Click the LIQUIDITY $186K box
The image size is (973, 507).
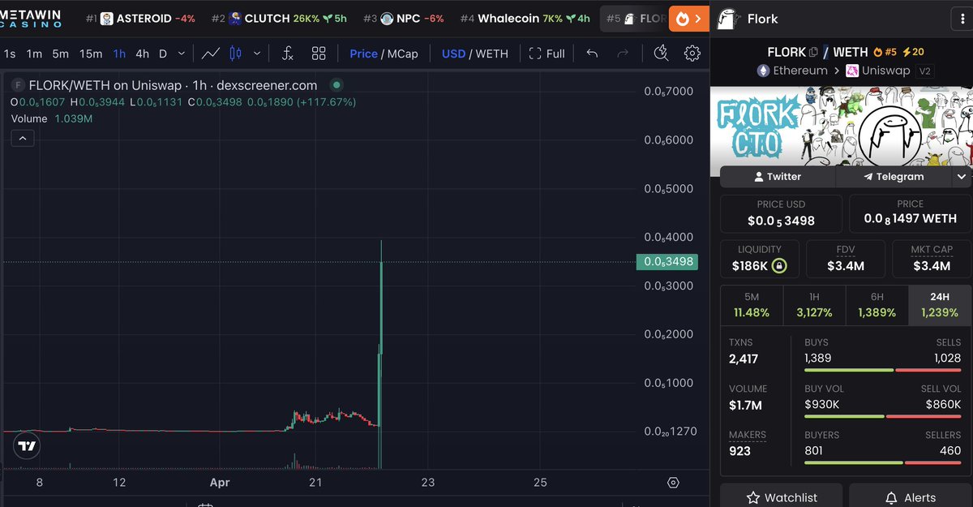tap(760, 259)
